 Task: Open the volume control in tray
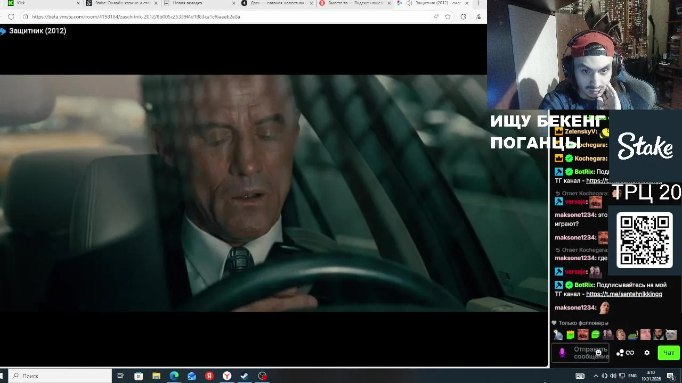click(613, 376)
